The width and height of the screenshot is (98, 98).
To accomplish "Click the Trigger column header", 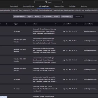I will point(16,24).
